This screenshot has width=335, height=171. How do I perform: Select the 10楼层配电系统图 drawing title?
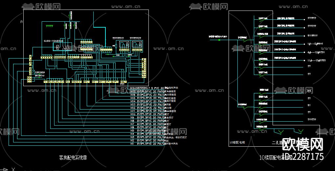pos(276,158)
